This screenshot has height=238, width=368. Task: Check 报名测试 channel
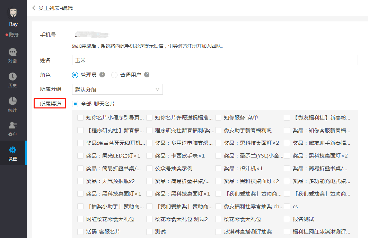click(287, 219)
